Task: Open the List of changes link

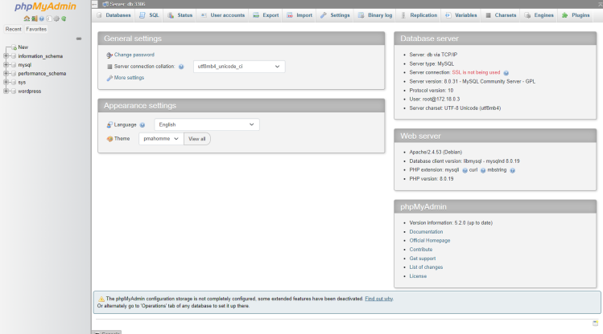Action: point(426,267)
